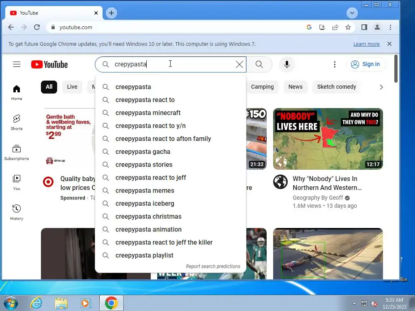Open Chrome profile avatar icon
Image resolution: width=415 pixels, height=311 pixels.
pyautogui.click(x=377, y=27)
